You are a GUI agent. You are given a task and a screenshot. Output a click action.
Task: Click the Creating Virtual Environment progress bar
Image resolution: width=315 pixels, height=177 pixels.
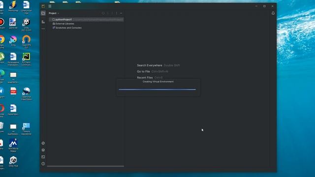coord(157,89)
